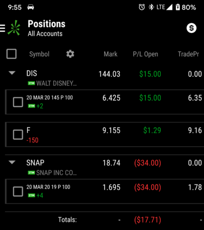
Task: Open the All Accounts selector
Action: point(45,34)
